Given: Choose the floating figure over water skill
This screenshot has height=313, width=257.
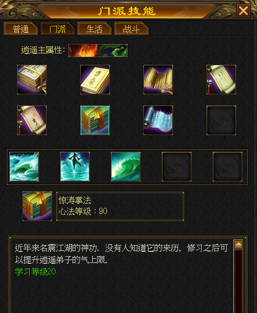Looking at the screenshot, I should coord(75,167).
